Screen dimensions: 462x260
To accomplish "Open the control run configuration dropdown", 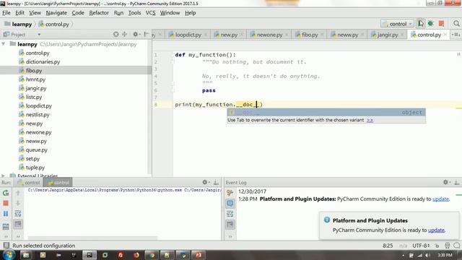I will click(397, 24).
